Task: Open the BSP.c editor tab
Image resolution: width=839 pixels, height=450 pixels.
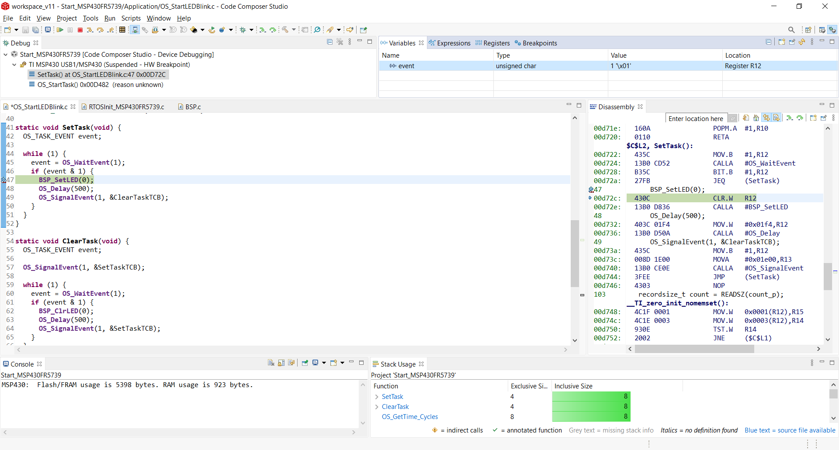Action: click(190, 107)
